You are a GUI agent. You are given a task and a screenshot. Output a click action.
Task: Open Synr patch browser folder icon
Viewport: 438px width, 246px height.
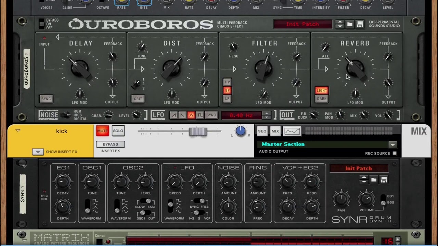click(x=374, y=180)
